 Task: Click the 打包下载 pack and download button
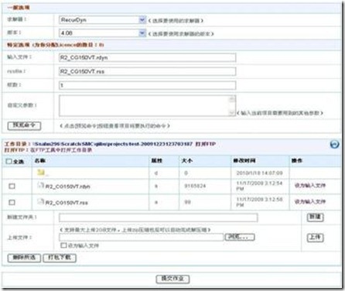click(x=60, y=258)
